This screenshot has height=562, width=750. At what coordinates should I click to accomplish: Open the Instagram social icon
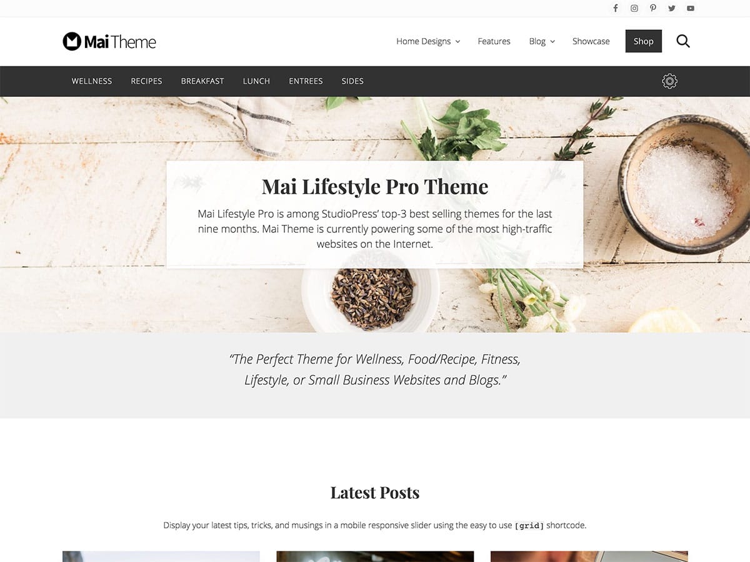[634, 8]
